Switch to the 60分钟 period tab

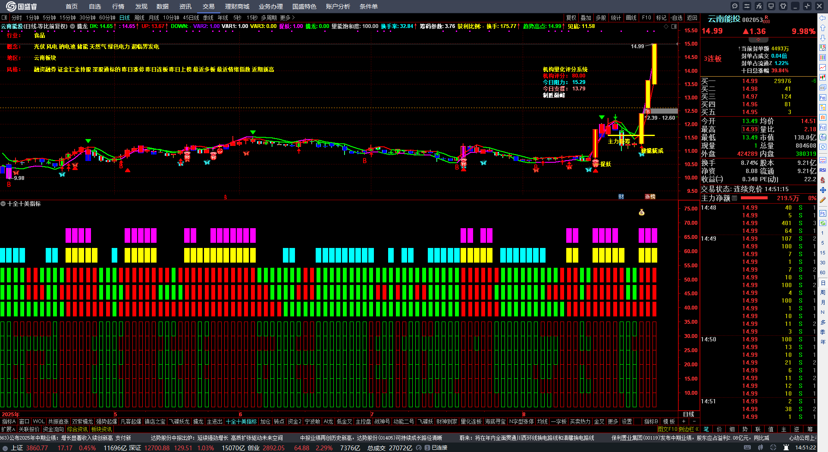[x=107, y=18]
